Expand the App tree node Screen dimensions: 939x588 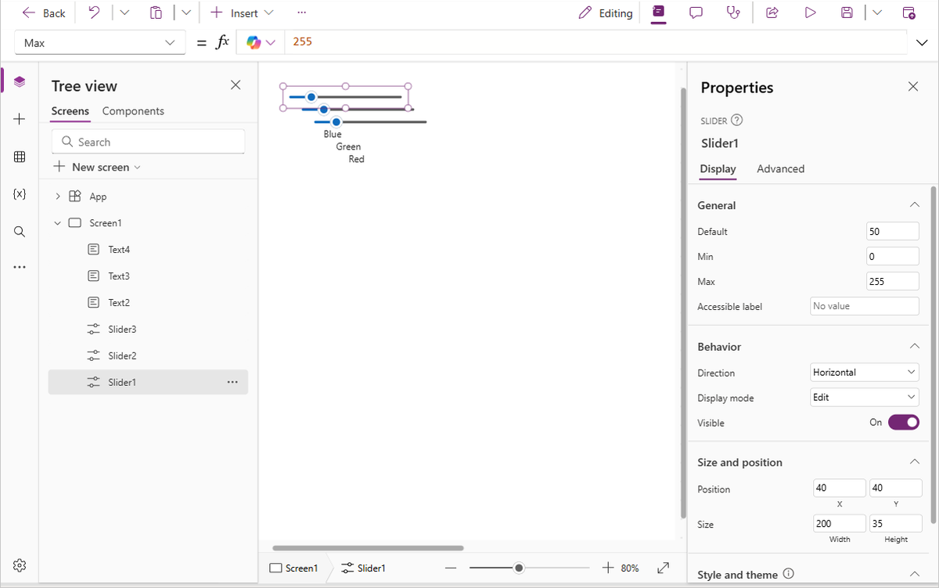58,197
